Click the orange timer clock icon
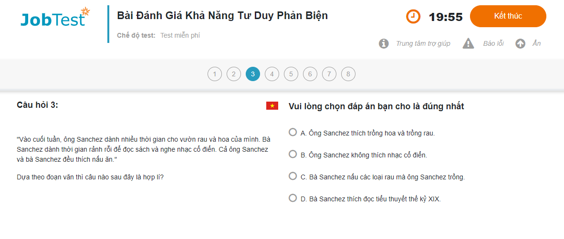 413,17
